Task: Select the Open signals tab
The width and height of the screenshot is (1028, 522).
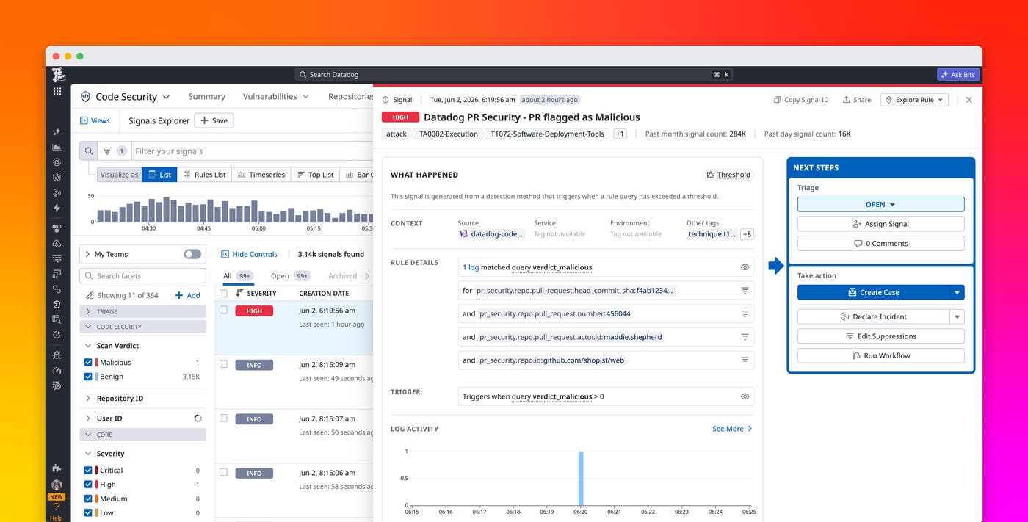Action: click(x=291, y=276)
